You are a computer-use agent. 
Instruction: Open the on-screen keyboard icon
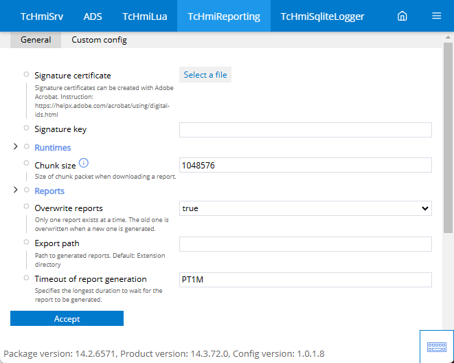437,346
